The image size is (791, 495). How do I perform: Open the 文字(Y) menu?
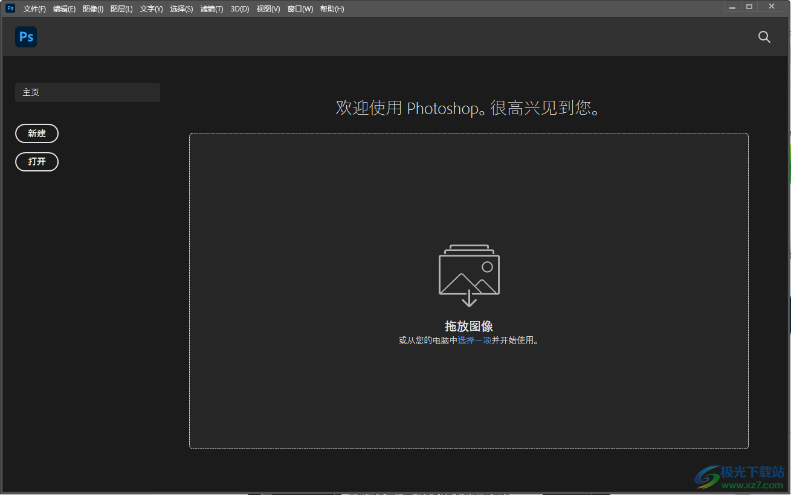[151, 8]
